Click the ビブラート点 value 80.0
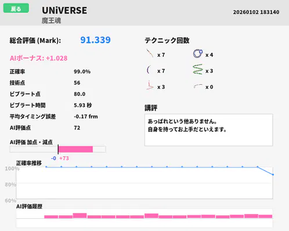 [80, 94]
